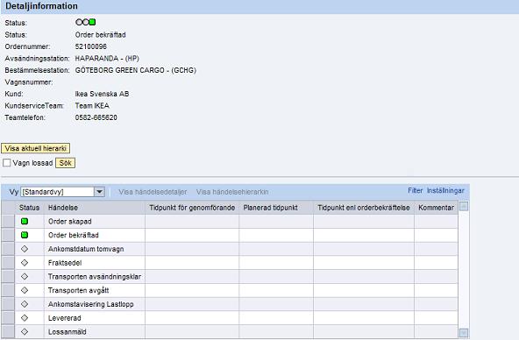The width and height of the screenshot is (519, 340).
Task: Select row selector for Transporten avsändningsklar
Action: tap(8, 277)
